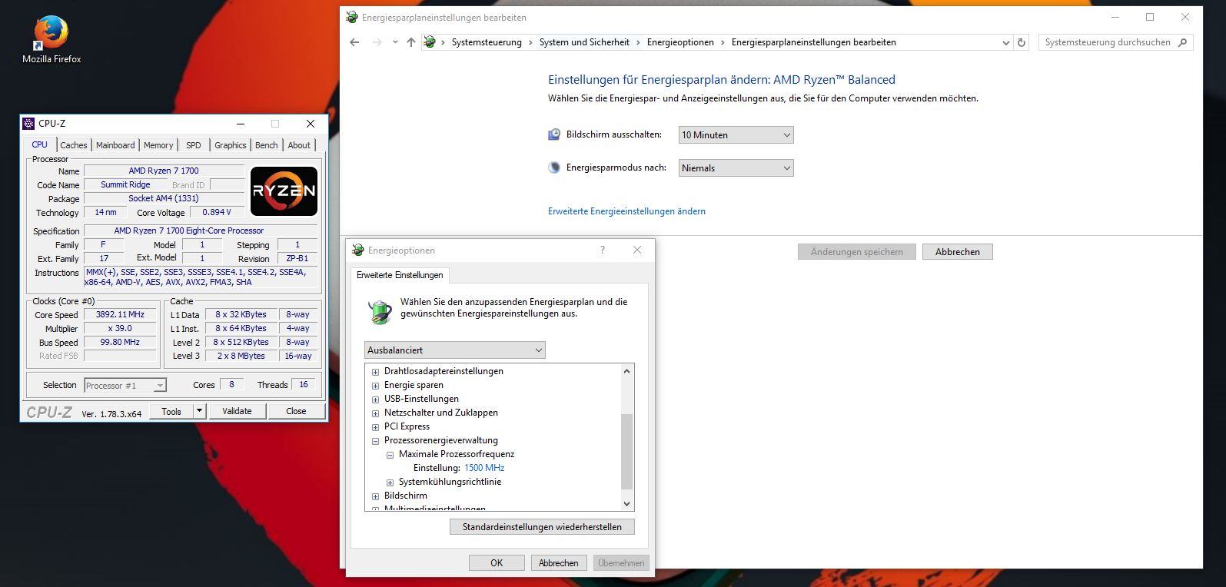Viewport: 1226px width, 587px height.
Task: Click the Validate button in CPU-Z
Action: click(x=237, y=411)
